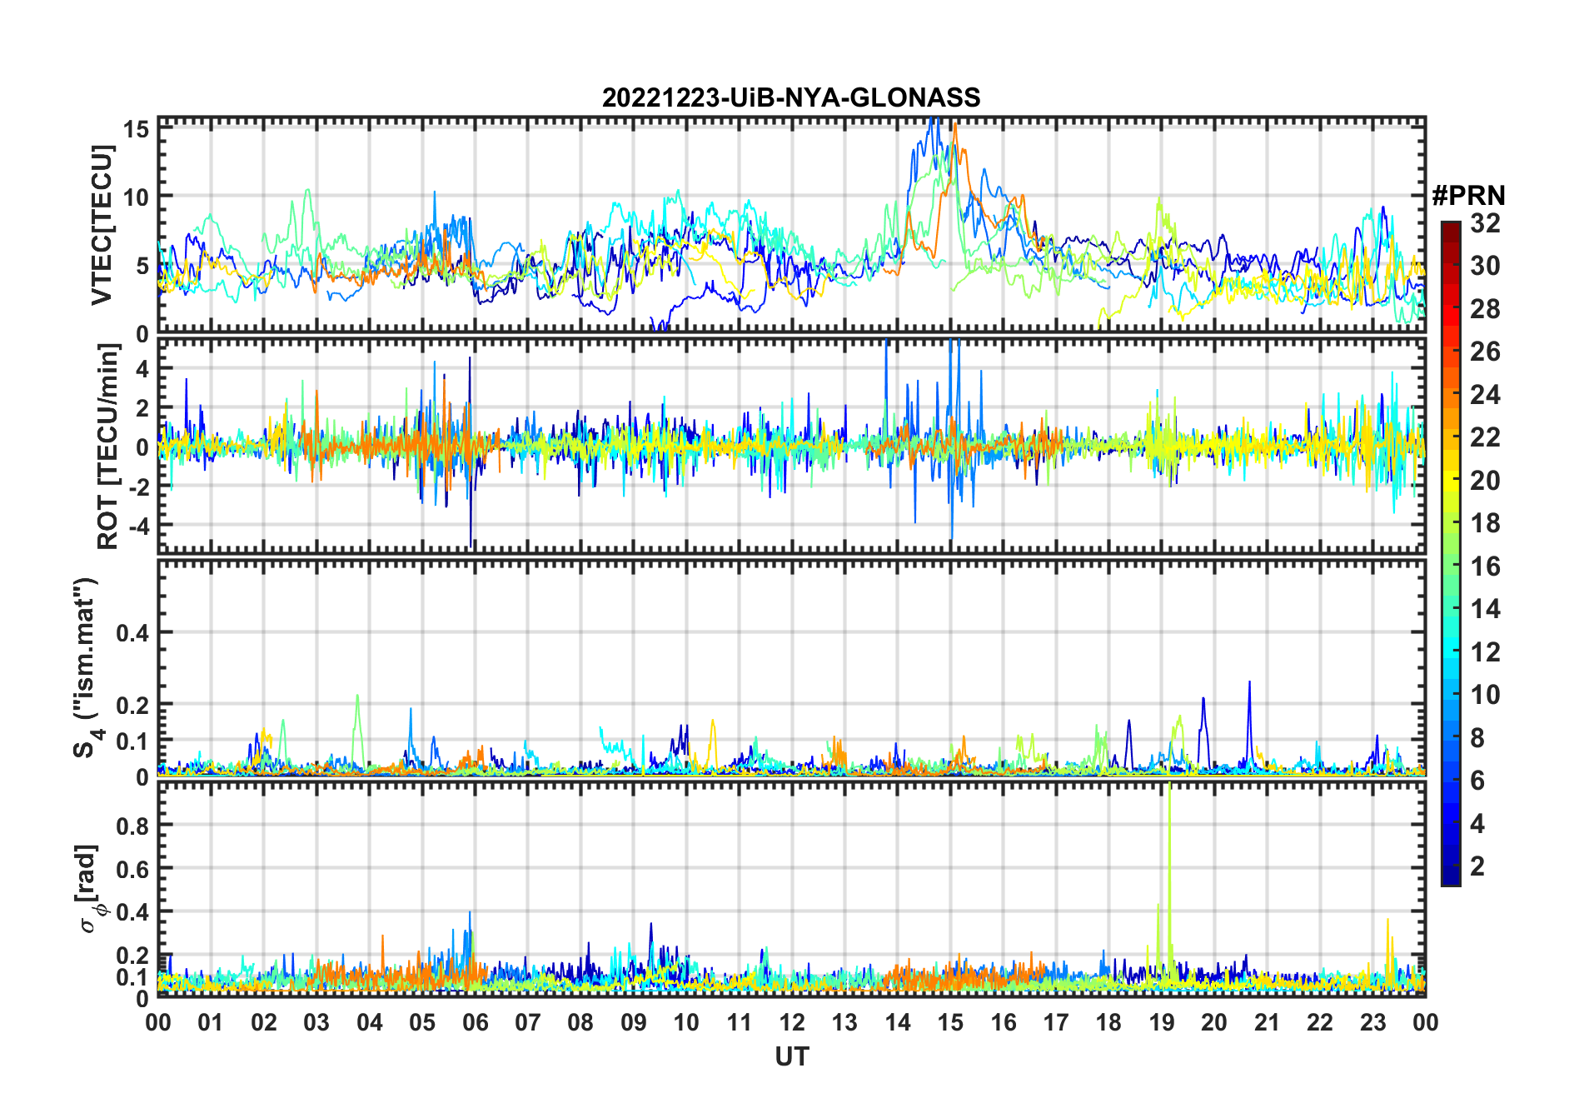Click sigma phi axis tick label 0.8
This screenshot has width=1584, height=1108.
(133, 826)
